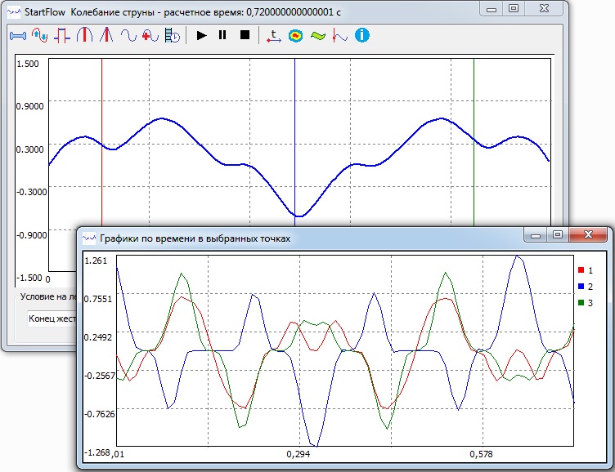The height and width of the screenshot is (472, 615).
Task: Add a harmonic with the red plus wave icon
Action: click(x=150, y=35)
